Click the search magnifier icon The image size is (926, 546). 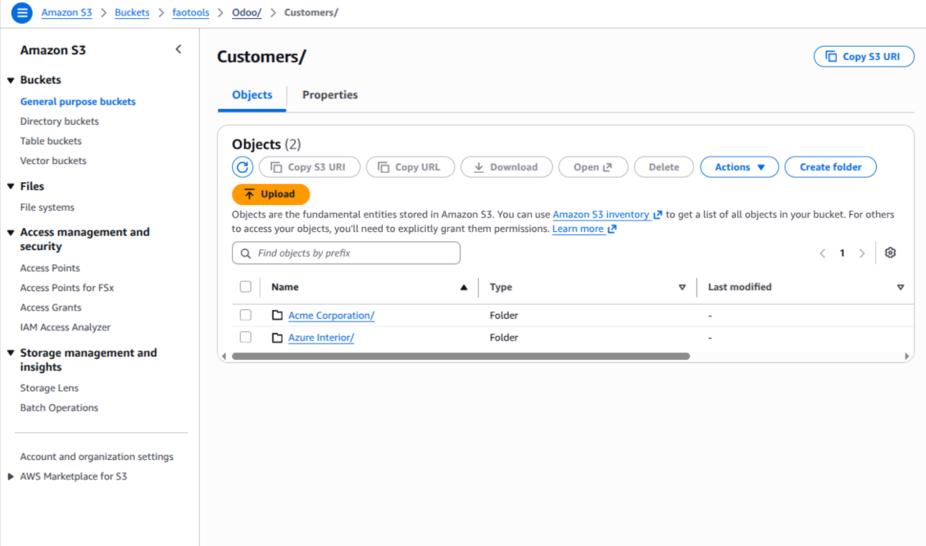246,253
